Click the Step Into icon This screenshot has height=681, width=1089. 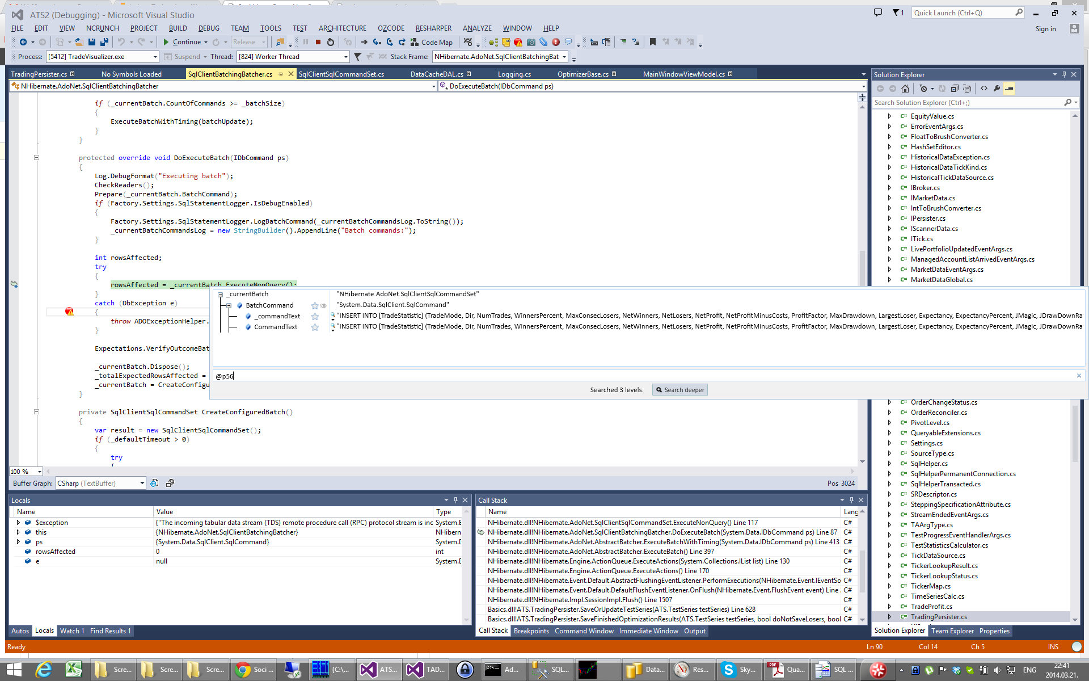377,42
